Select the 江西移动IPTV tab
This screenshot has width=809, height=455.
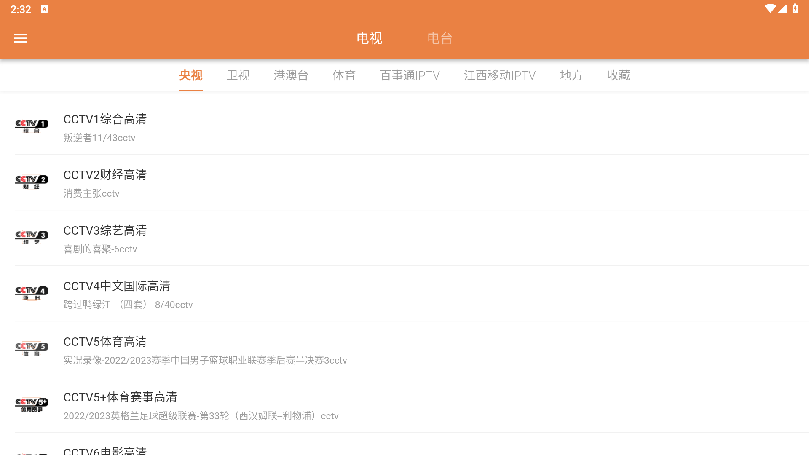(x=499, y=75)
